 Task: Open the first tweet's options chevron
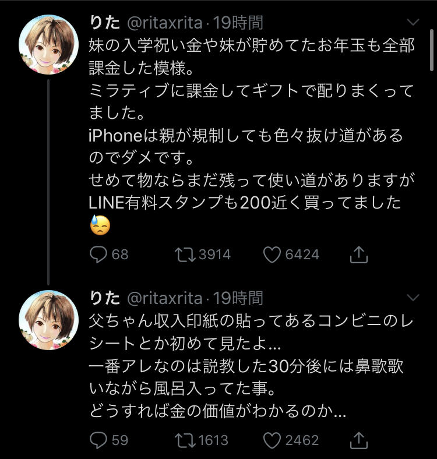click(x=413, y=22)
